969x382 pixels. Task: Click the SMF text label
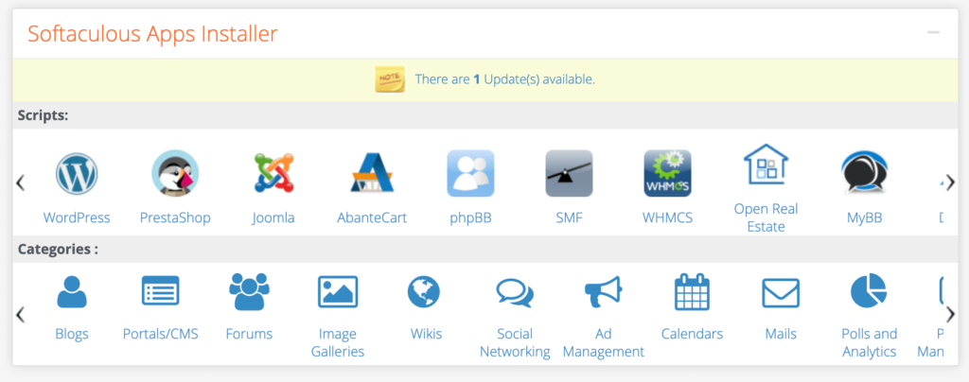(x=569, y=217)
